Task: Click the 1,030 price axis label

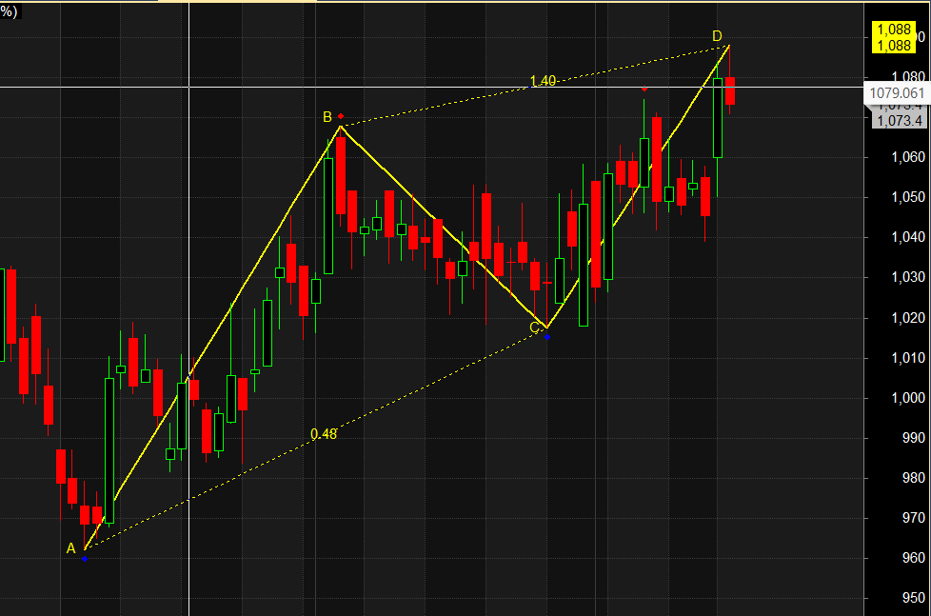Action: coord(908,277)
